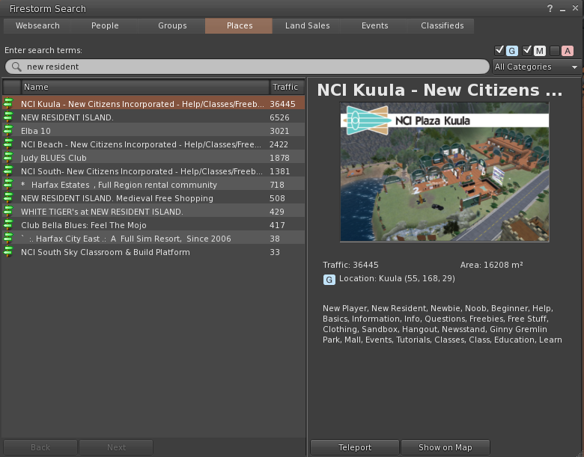The height and width of the screenshot is (457, 584).
Task: Click the search terms input field
Action: point(247,67)
